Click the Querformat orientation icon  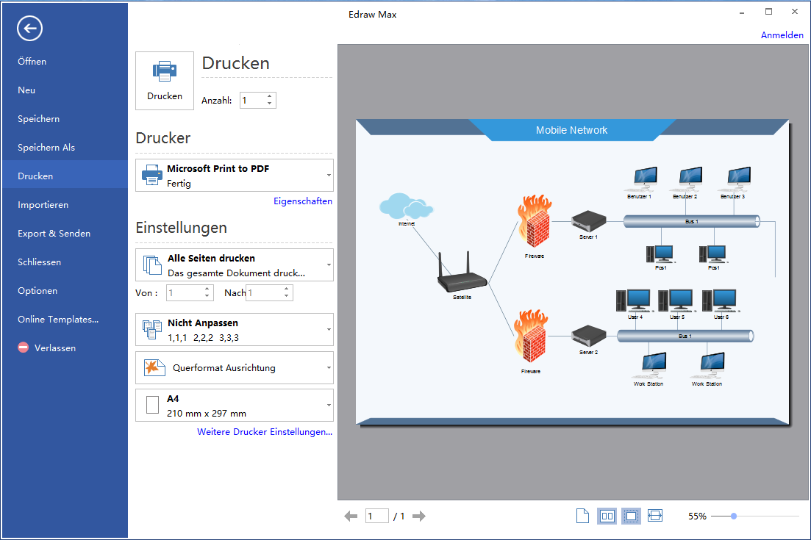click(x=154, y=367)
